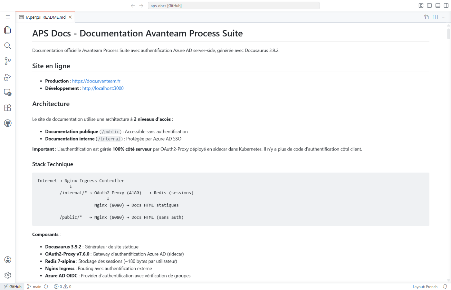The height and width of the screenshot is (290, 451).
Task: Open the command center search box
Action: 234,5
